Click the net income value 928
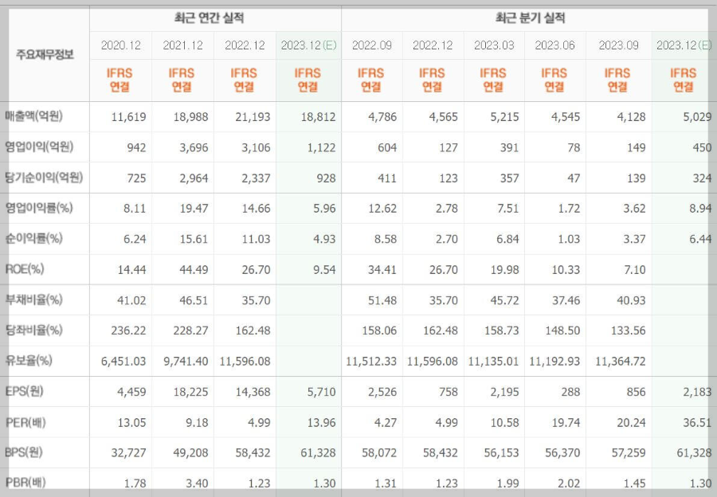Image resolution: width=717 pixels, height=497 pixels. click(326, 178)
